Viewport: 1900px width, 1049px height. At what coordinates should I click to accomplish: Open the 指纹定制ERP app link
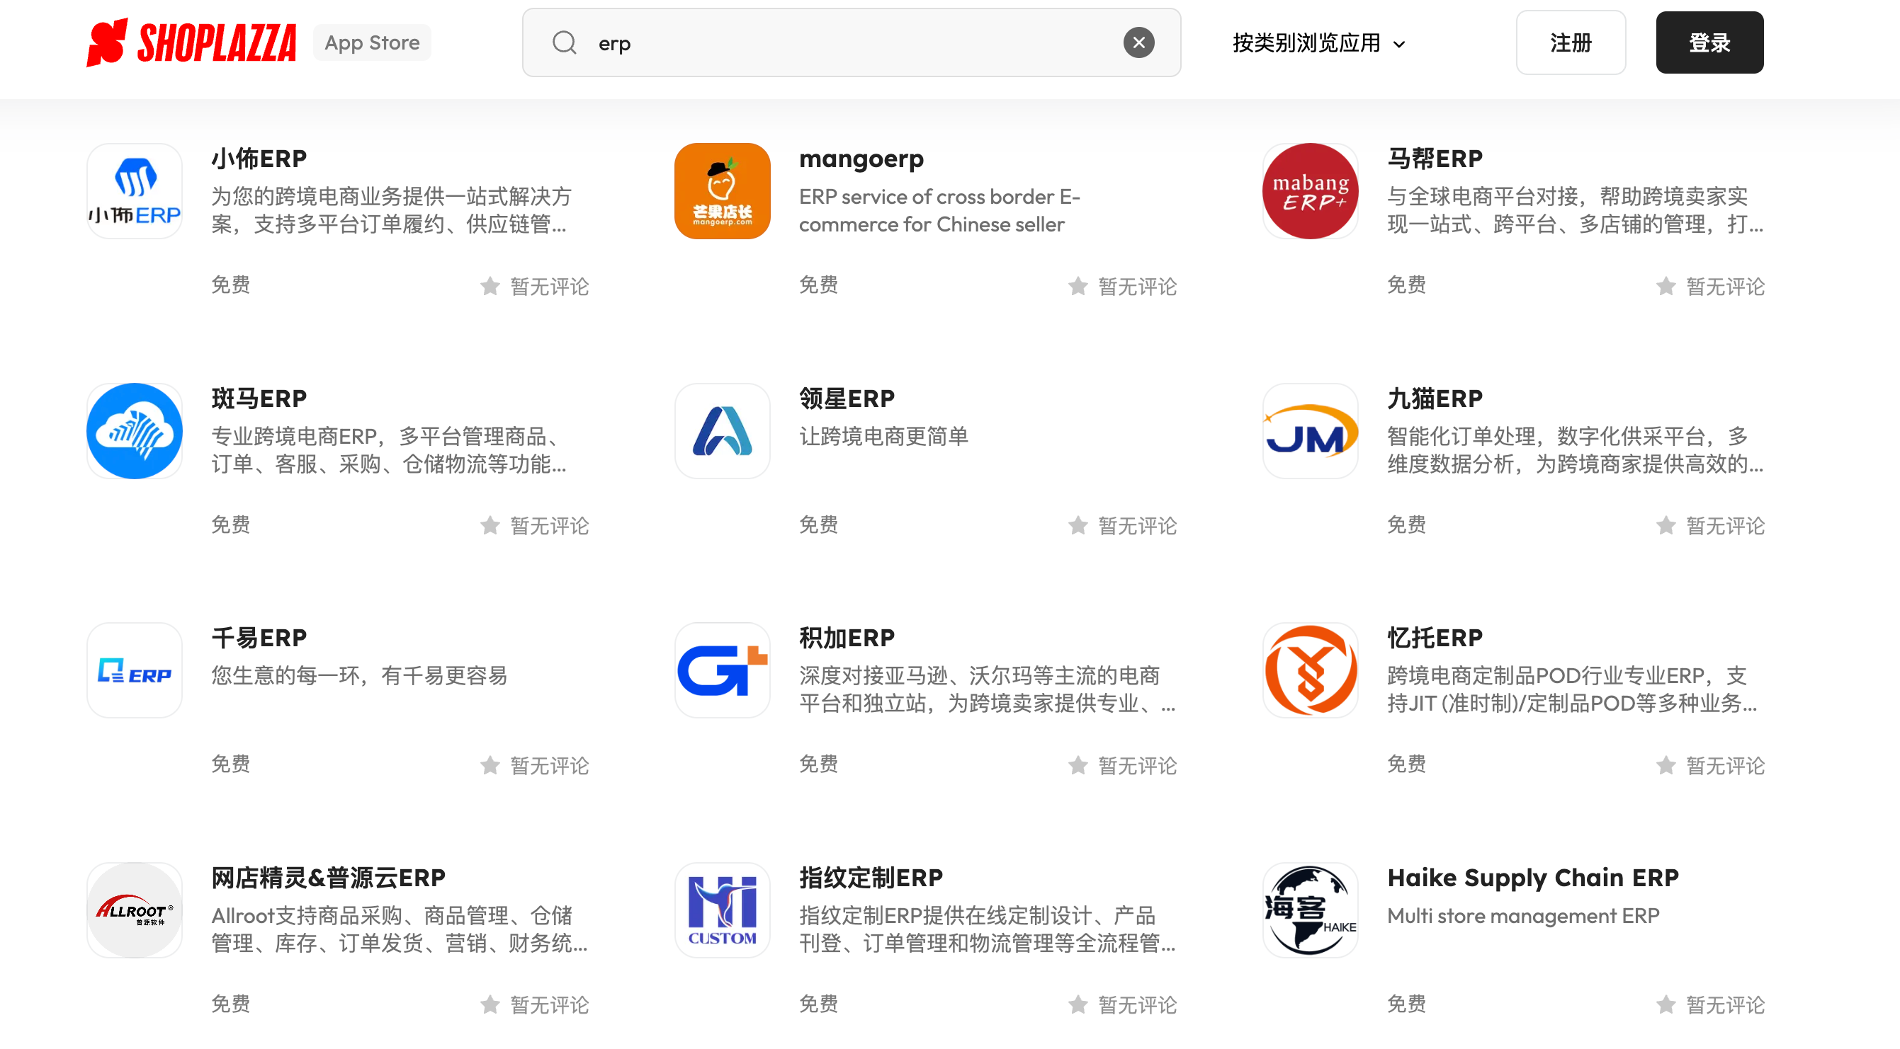871,877
